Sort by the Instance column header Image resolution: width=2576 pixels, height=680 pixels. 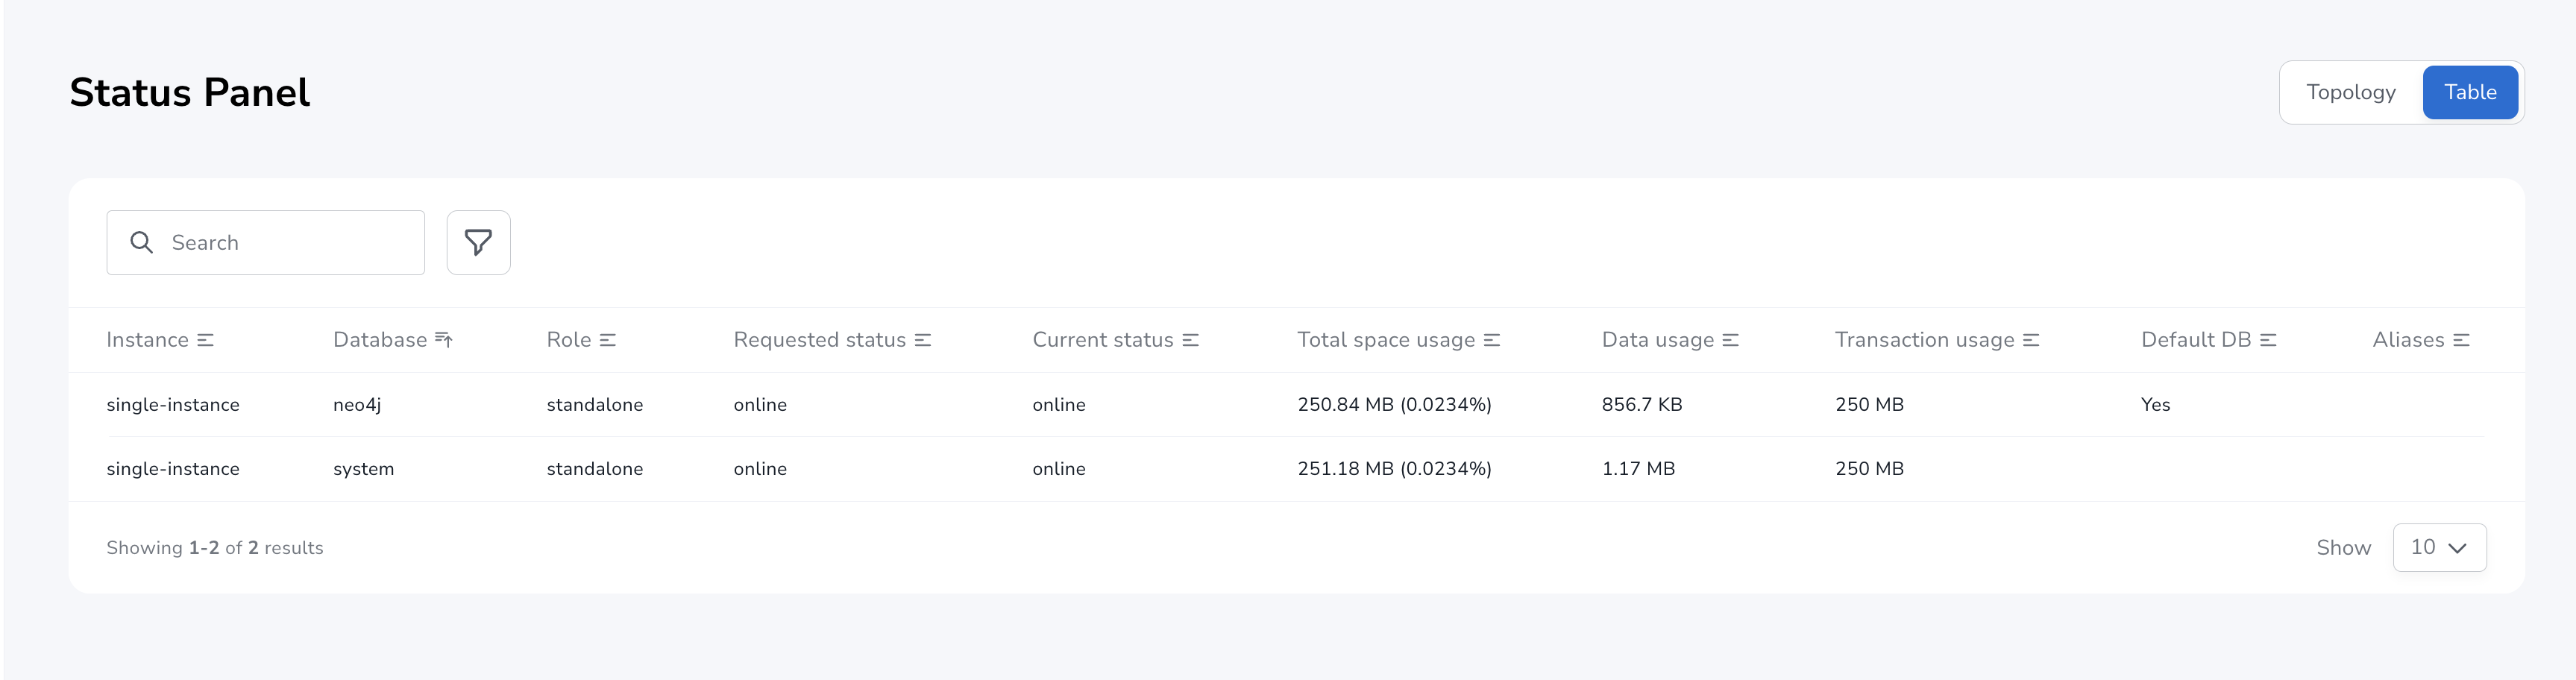tap(147, 340)
